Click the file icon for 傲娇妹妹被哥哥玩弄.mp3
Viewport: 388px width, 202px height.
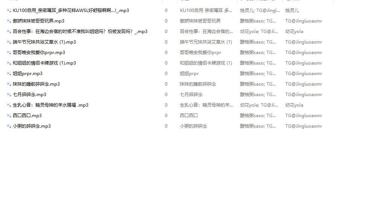coord(9,21)
